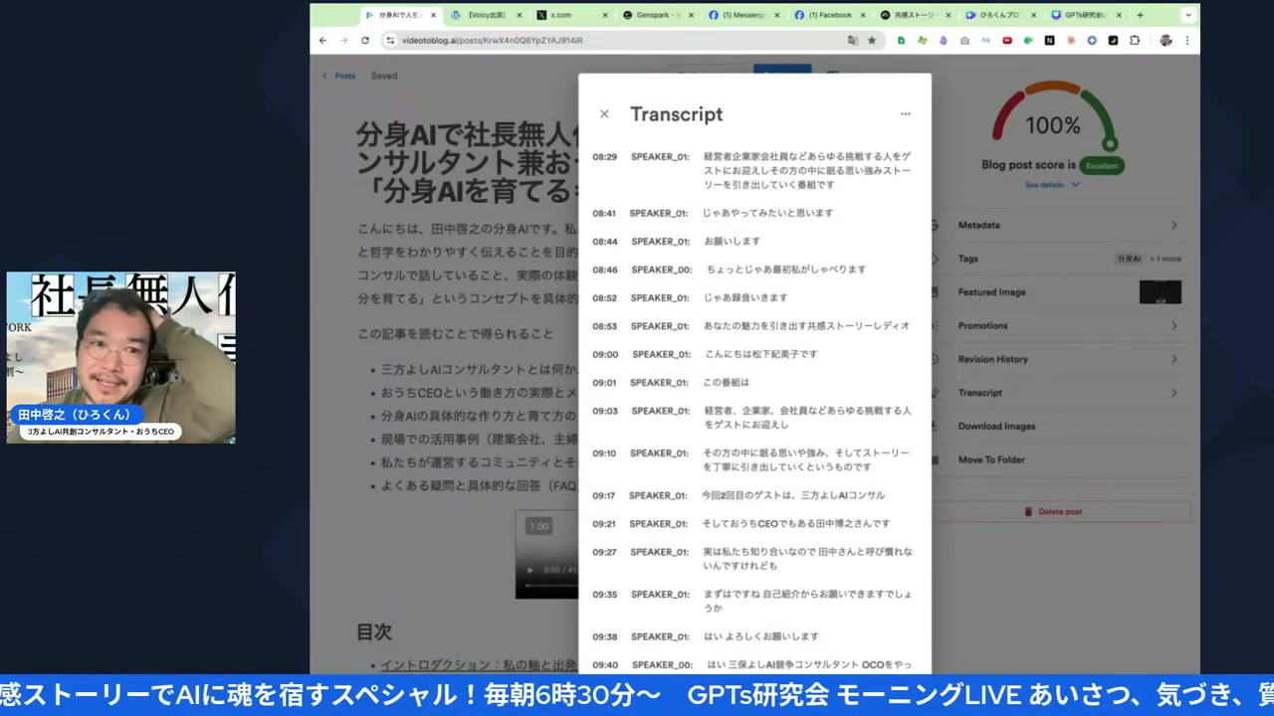Open the Notion extension in the toolbar
Viewport: 1274px width, 716px height.
coord(1049,40)
